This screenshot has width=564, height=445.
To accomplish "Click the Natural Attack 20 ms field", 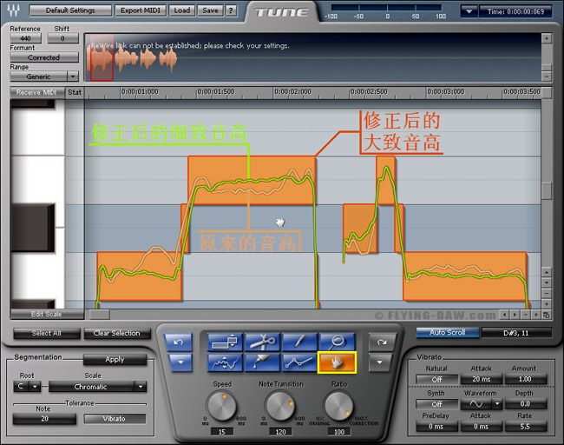I will (482, 379).
